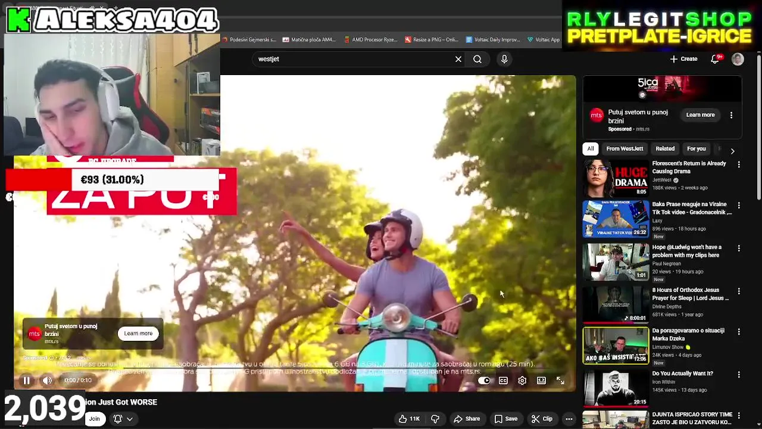Open the Iron Within channel link
The width and height of the screenshot is (762, 429).
click(664, 382)
